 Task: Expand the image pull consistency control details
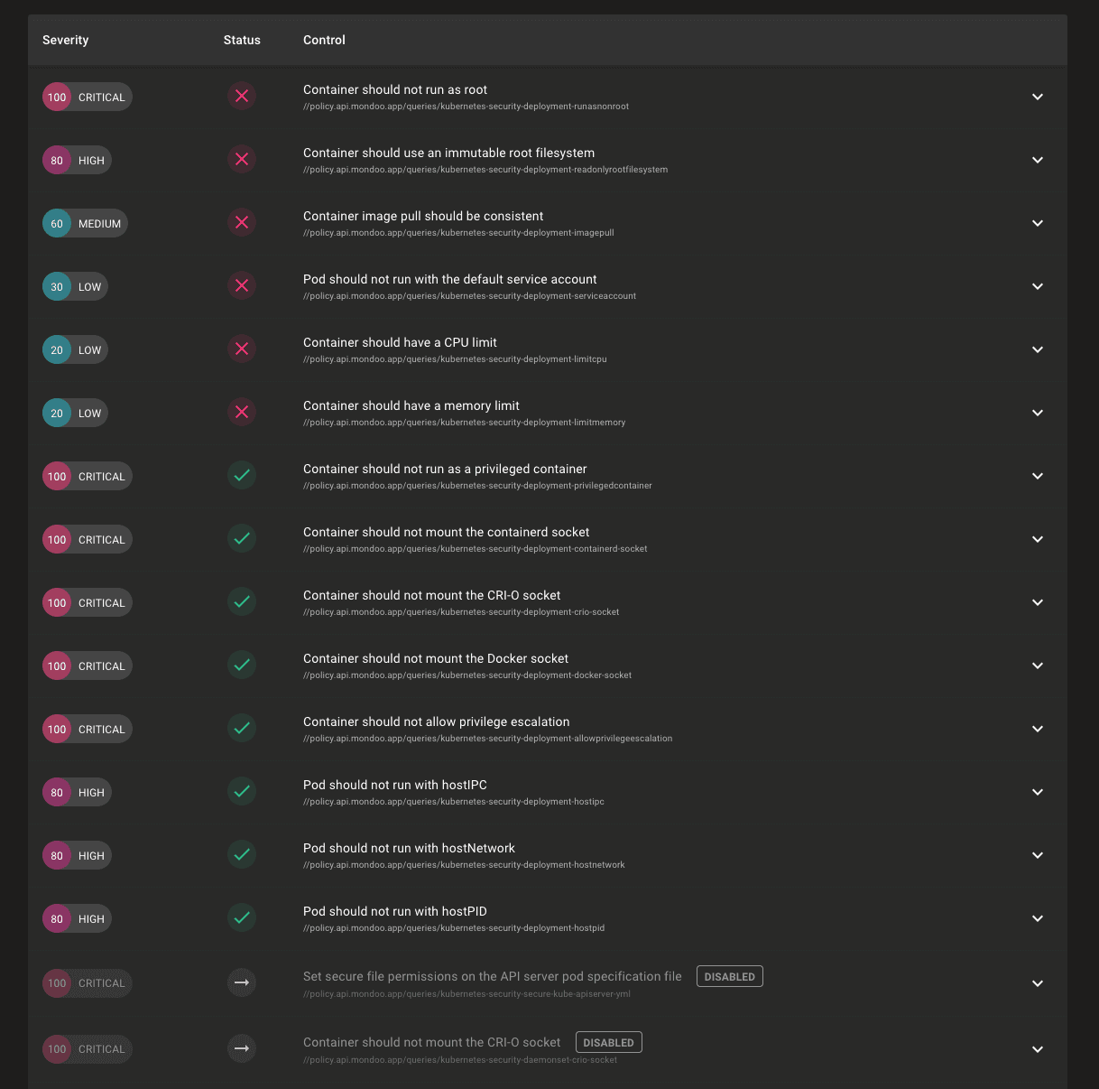coord(1038,223)
